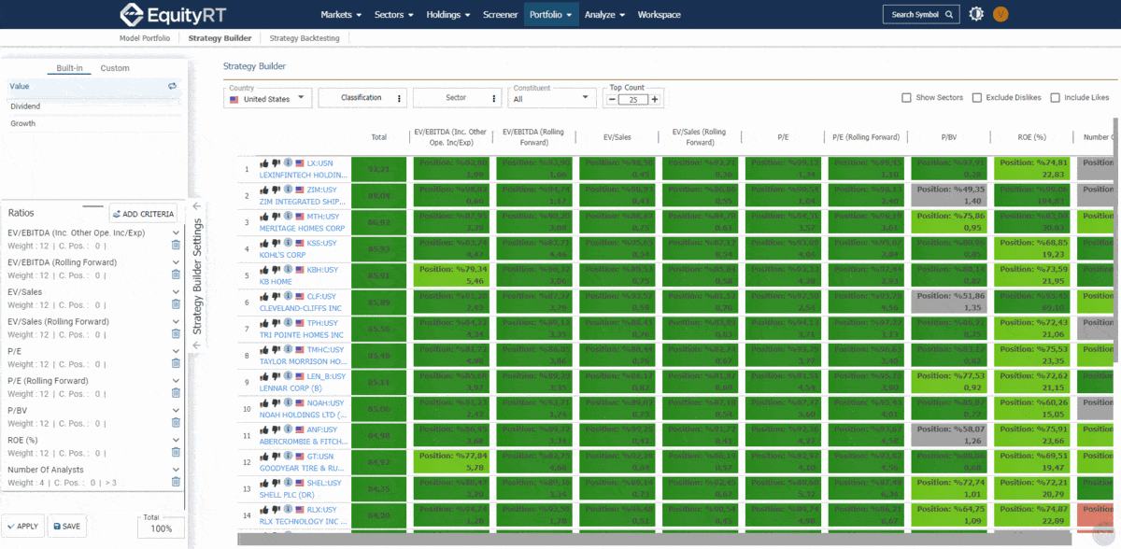Click the ADD CRITERIA button

tap(143, 214)
